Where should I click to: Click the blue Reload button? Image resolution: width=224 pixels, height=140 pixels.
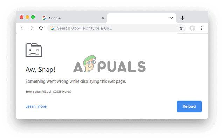click(189, 106)
